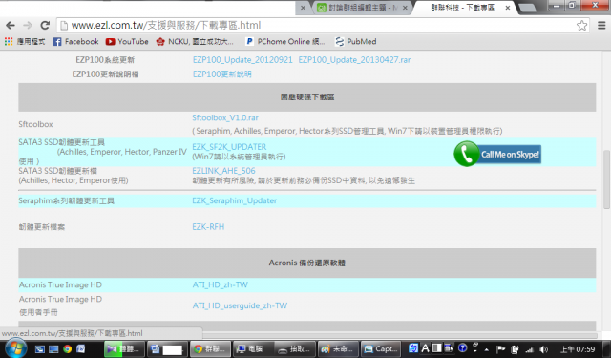Show hidden system tray icons
611x358 pixels.
pos(486,349)
